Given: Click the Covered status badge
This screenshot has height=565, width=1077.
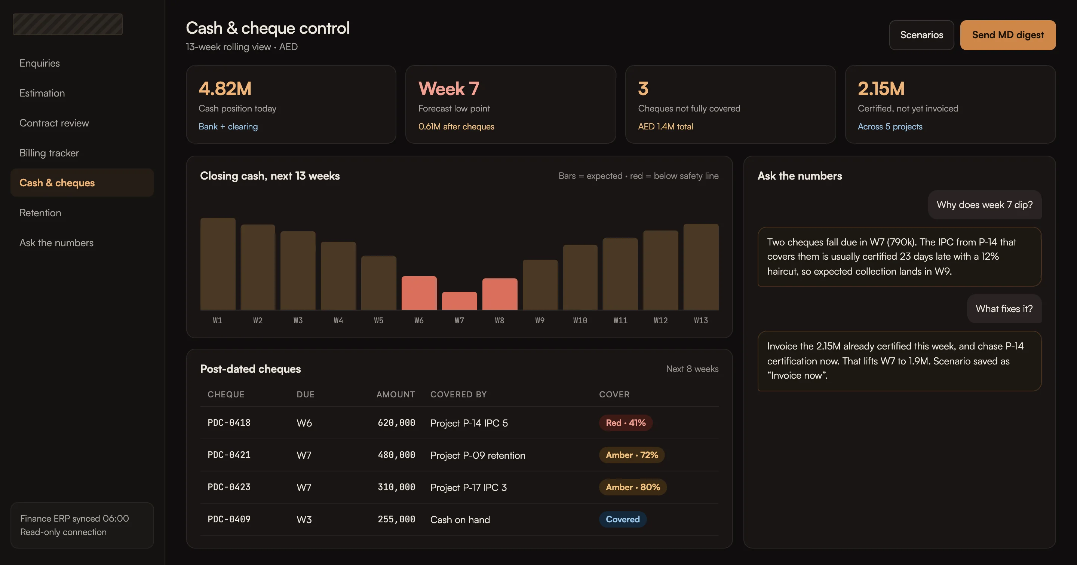Looking at the screenshot, I should [623, 519].
